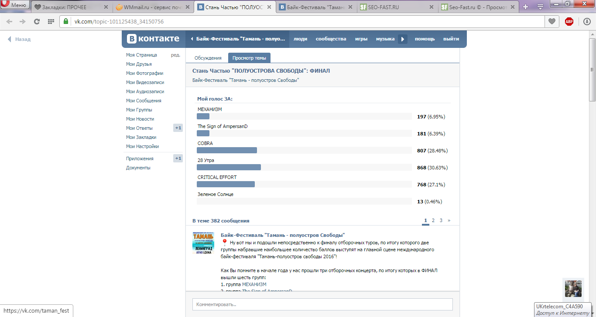Screen dimensions: 596x317
Task: Close the SEO-FAST.RU tab
Action: 432,7
